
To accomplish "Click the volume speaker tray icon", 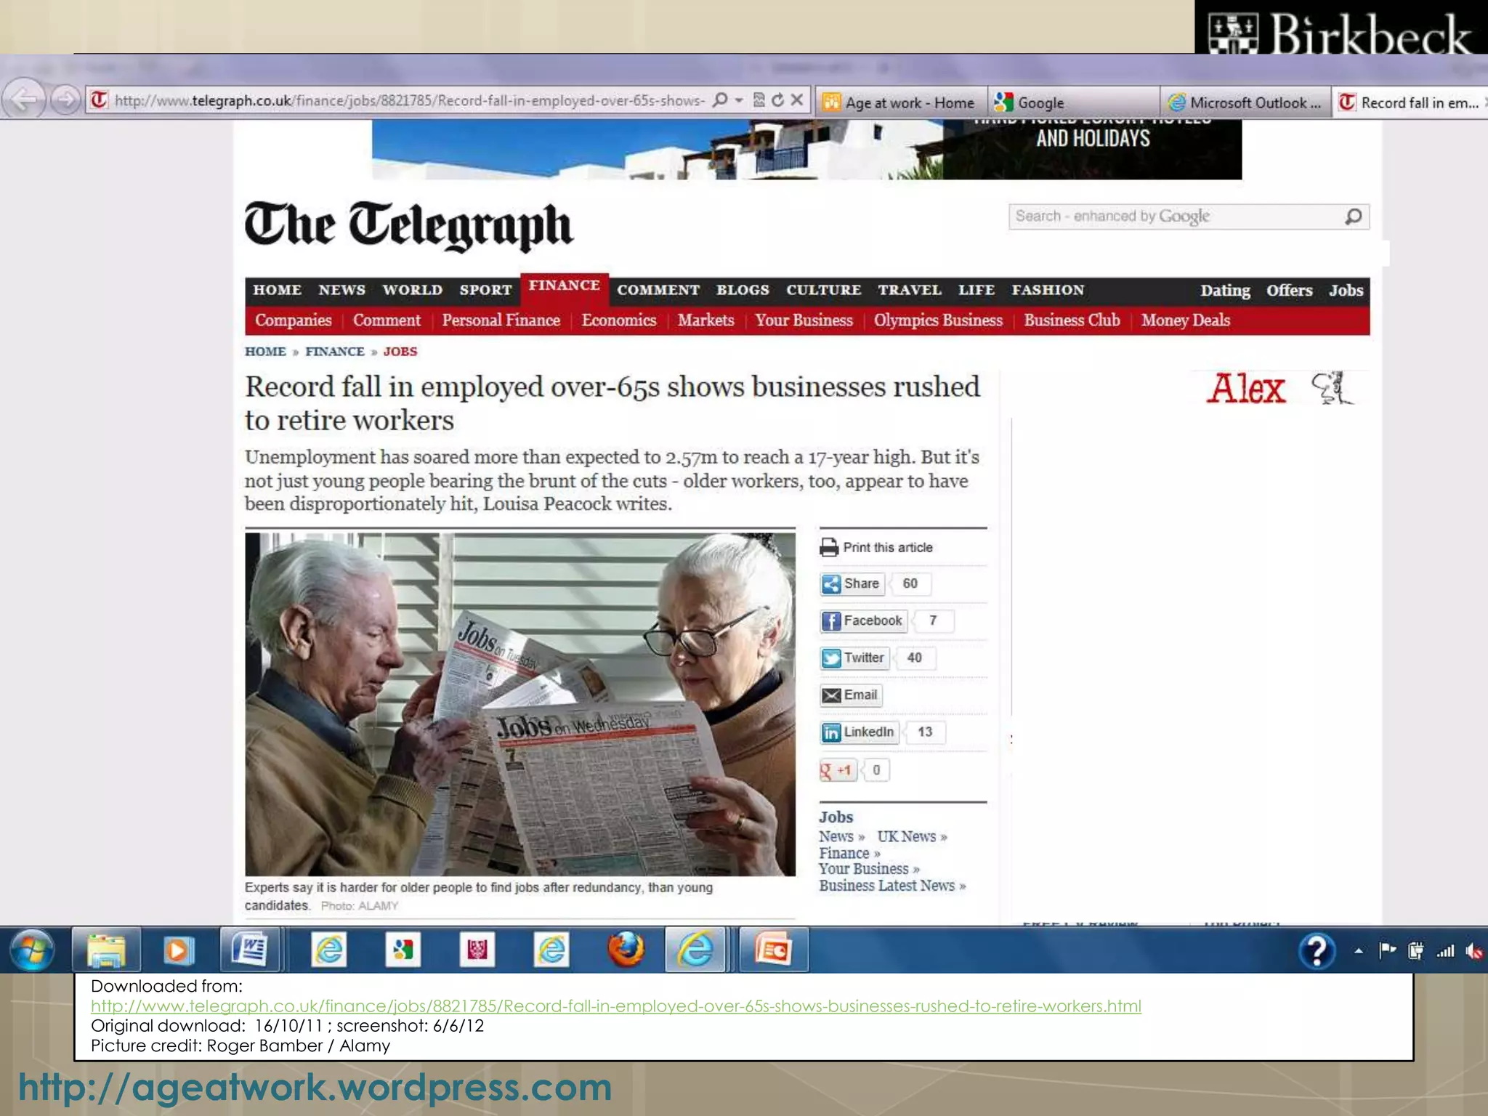I will tap(1473, 950).
